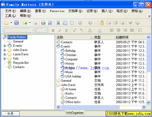Align text right
The height and width of the screenshot is (117, 152).
125,30
